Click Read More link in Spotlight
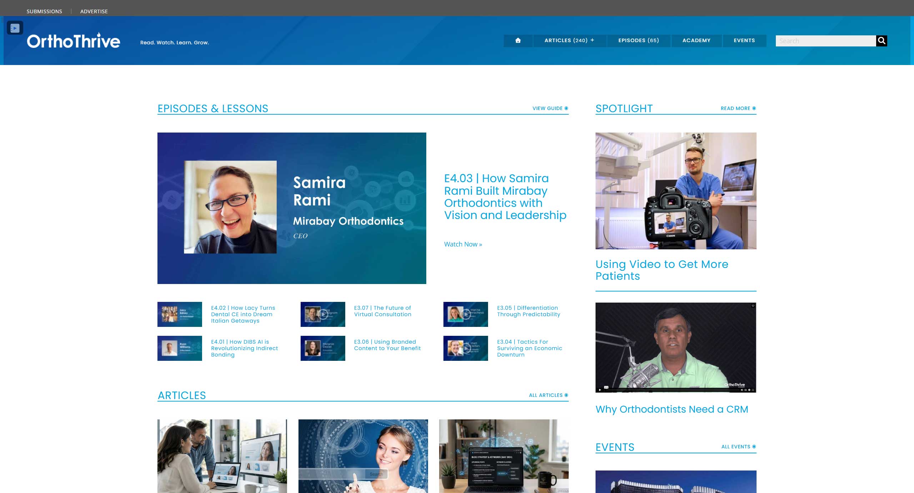The height and width of the screenshot is (493, 914). [738, 108]
